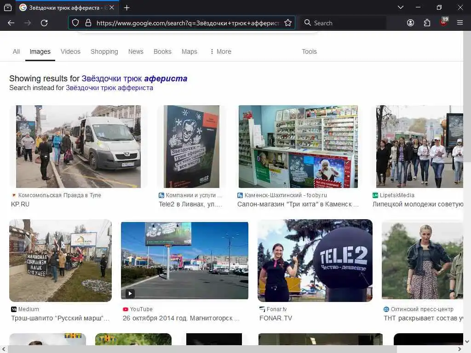
Task: Open the KP.RU caption link
Action: click(x=20, y=204)
